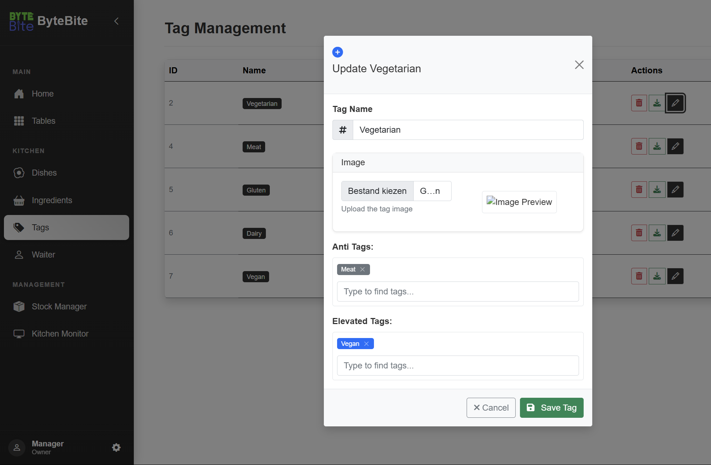Image resolution: width=711 pixels, height=465 pixels.
Task: Open Dishes in the sidebar
Action: pos(44,173)
